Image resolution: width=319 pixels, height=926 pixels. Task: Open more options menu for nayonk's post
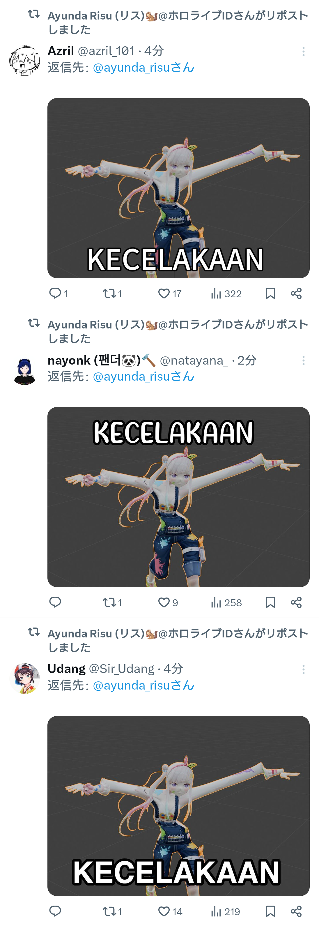tap(304, 360)
